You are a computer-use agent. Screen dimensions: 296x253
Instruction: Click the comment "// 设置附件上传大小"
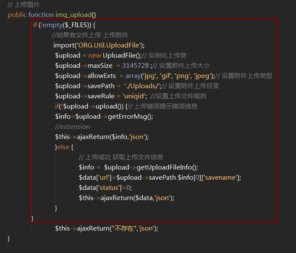(181, 66)
